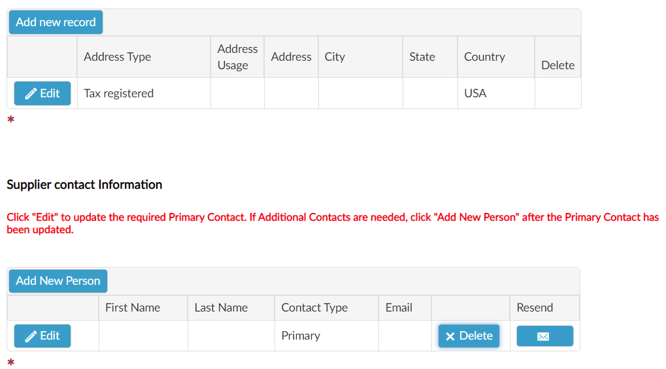The width and height of the screenshot is (666, 369).
Task: Click the Last Name column header
Action: (221, 308)
